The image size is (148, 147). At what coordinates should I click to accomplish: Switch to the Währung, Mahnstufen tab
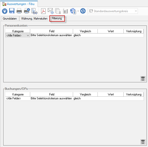click(34, 19)
